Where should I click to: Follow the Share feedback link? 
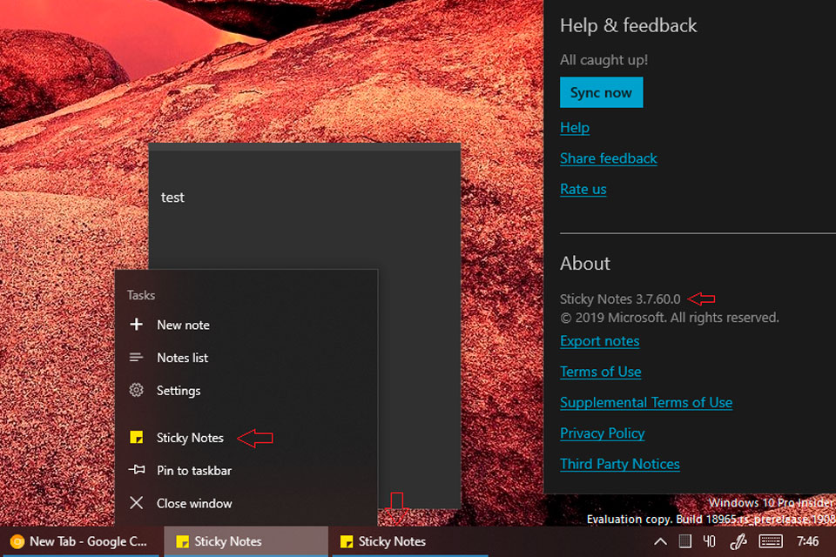point(609,159)
